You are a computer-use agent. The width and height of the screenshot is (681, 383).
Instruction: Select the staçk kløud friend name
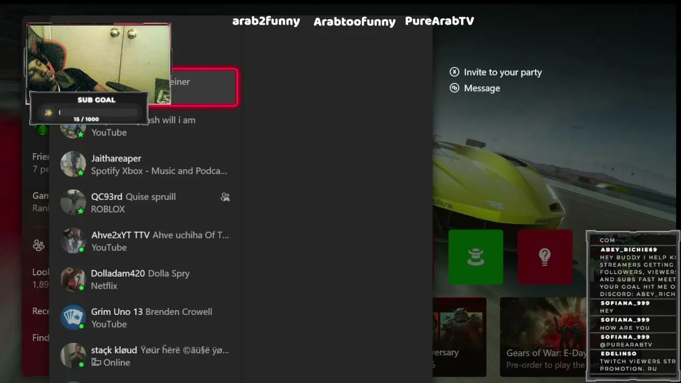tap(113, 350)
